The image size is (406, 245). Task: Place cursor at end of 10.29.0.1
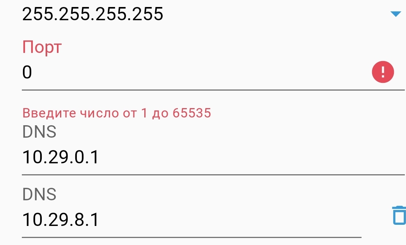pos(99,157)
